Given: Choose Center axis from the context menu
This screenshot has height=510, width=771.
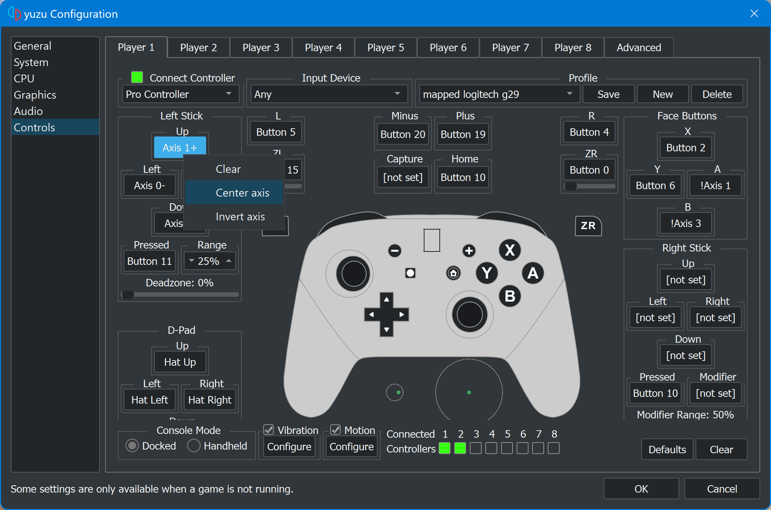Looking at the screenshot, I should coord(242,193).
